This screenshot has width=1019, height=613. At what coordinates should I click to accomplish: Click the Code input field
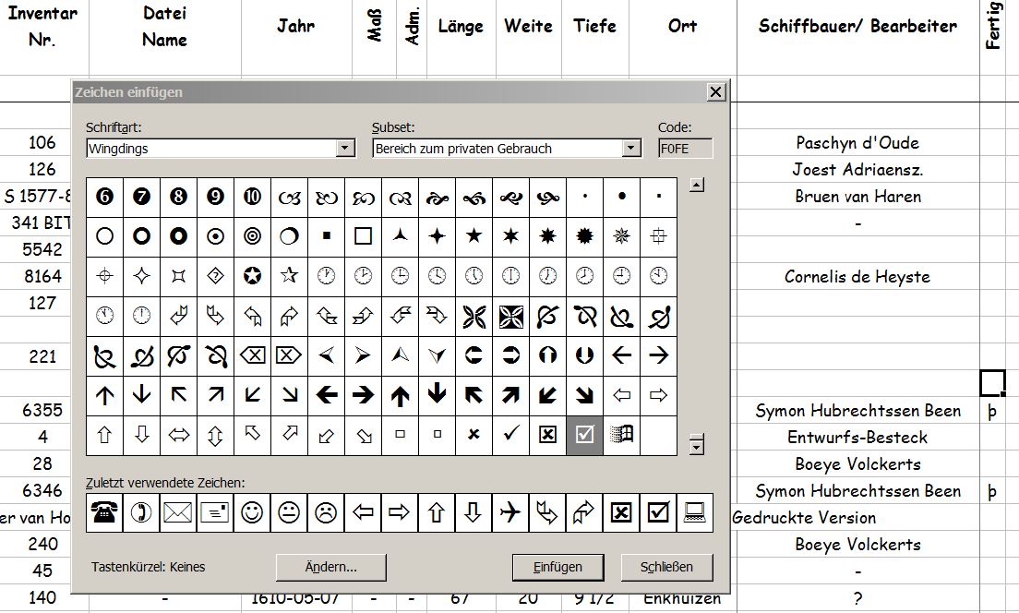(685, 149)
